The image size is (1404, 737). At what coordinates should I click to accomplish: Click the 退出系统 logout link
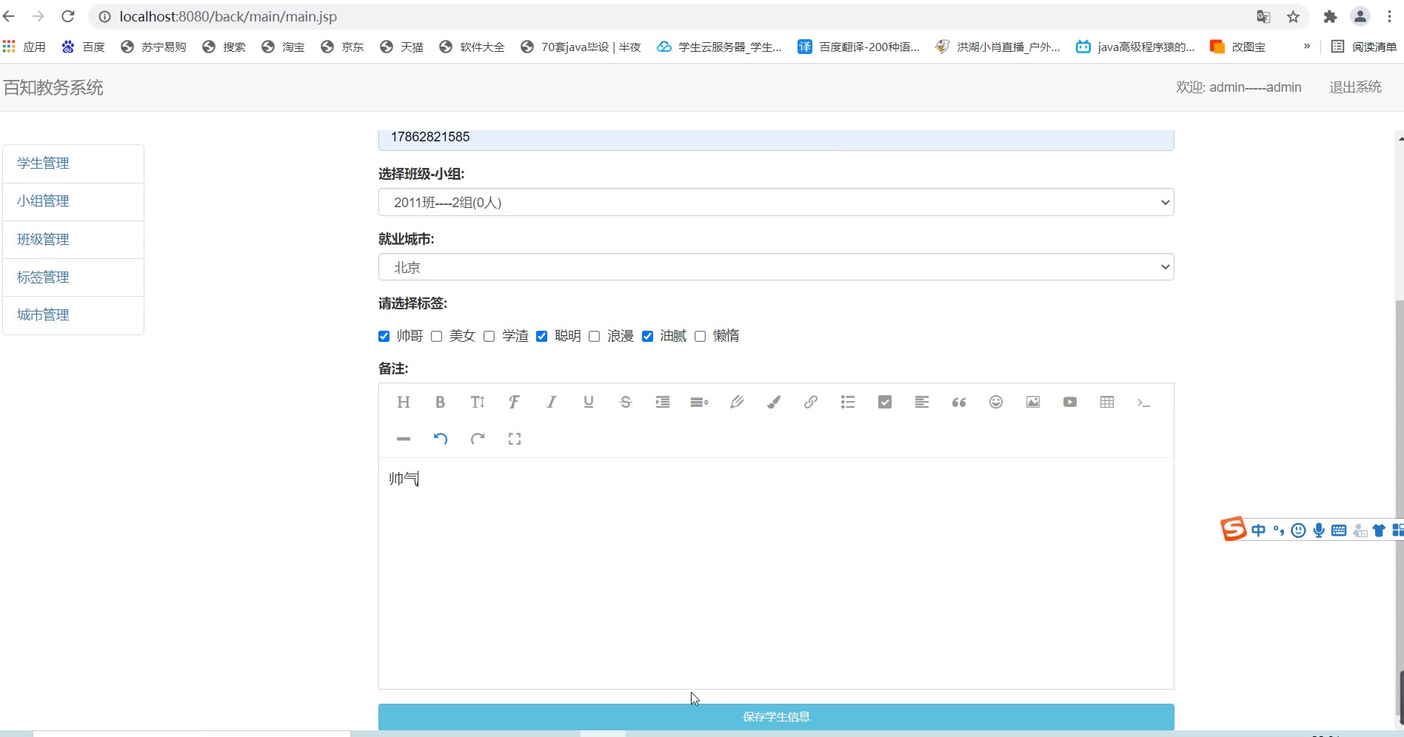tap(1355, 87)
